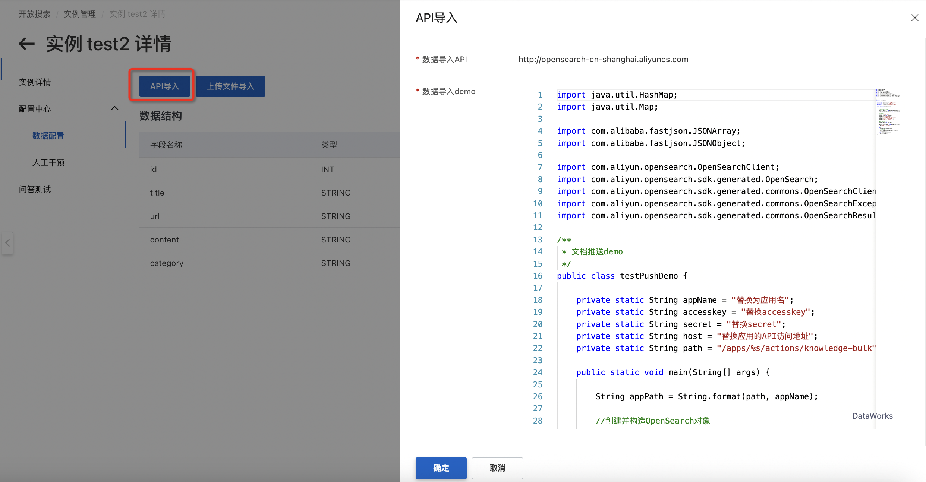Viewport: 926px width, 482px height.
Task: Open the 数据配置 section in sidebar
Action: [x=48, y=136]
